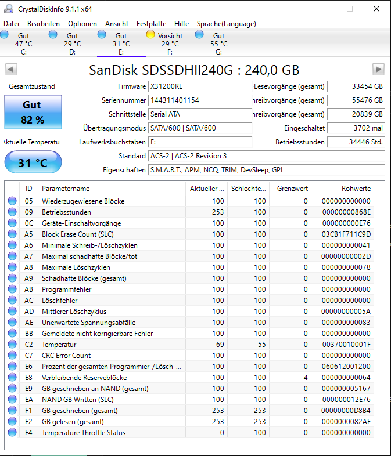Click the Firmware field X31200RL
Screen dimensions: 391x456
click(200, 86)
